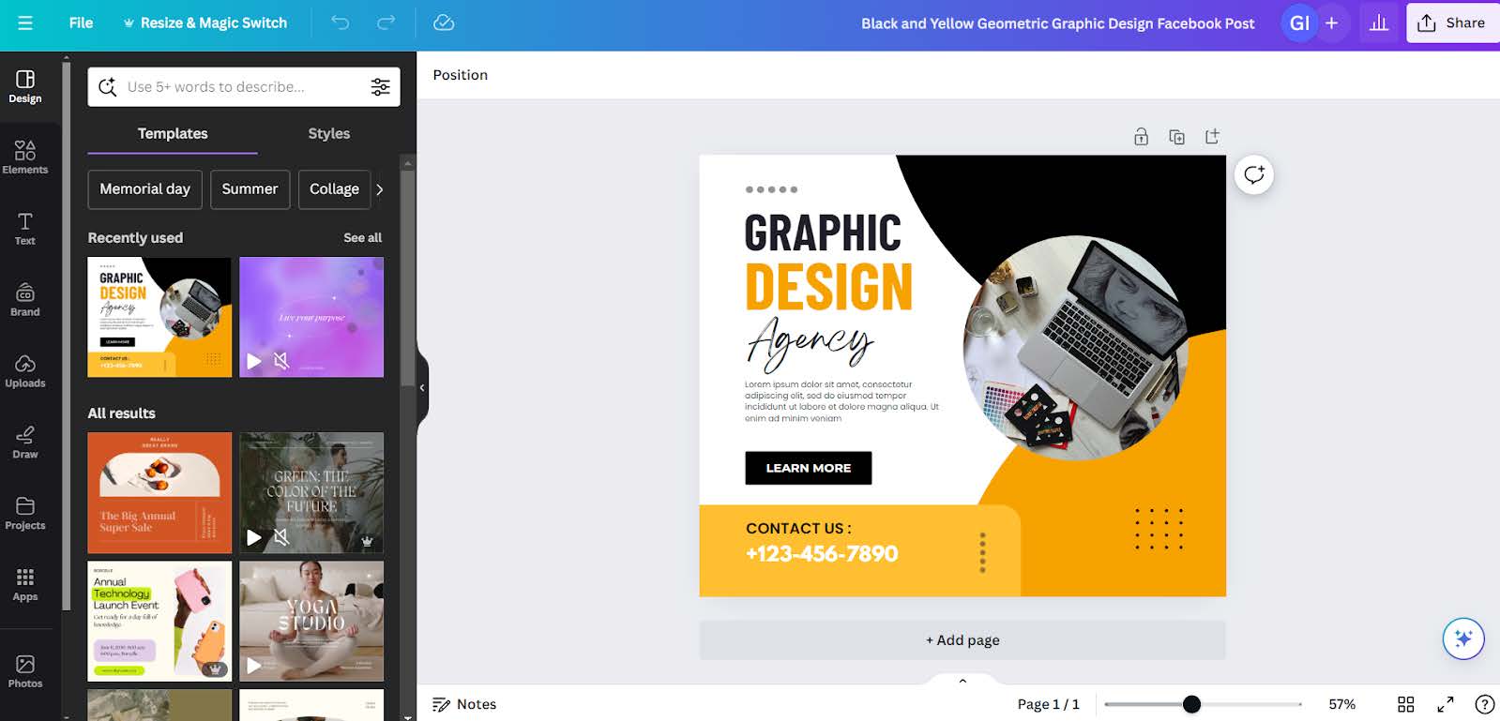Screen dimensions: 1500x721
Task: Open the Photos sidebar panel
Action: [25, 671]
